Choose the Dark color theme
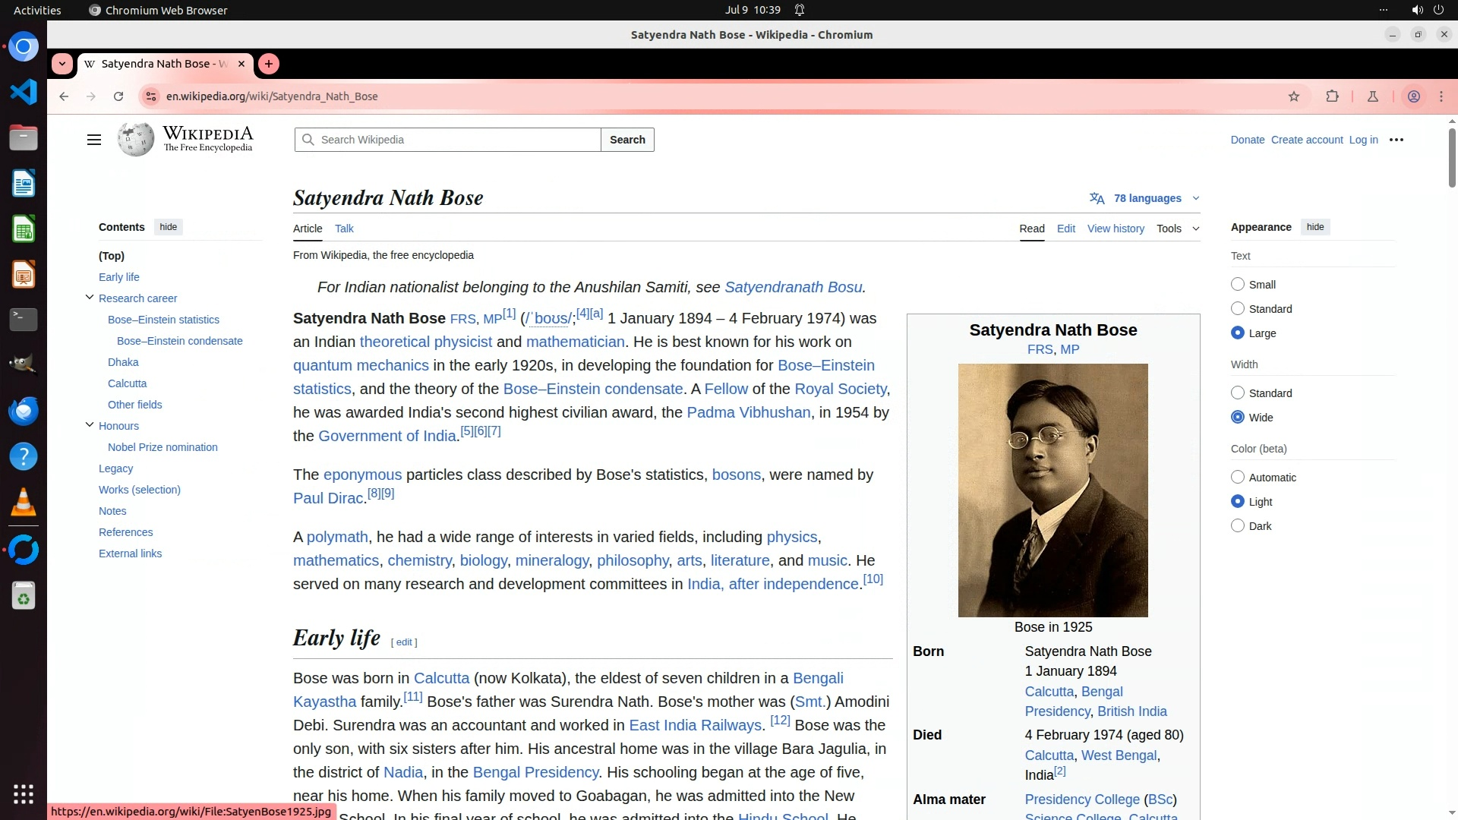Image resolution: width=1458 pixels, height=820 pixels. 1238,526
